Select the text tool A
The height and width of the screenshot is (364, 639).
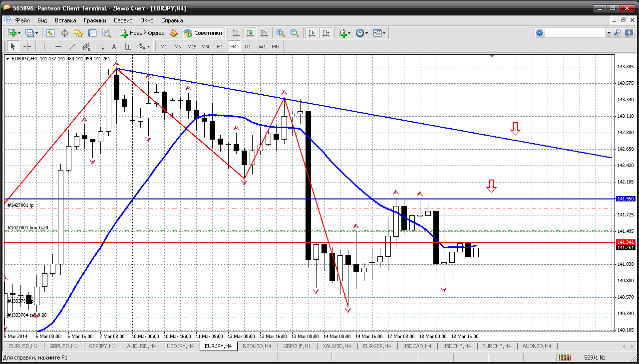(114, 46)
